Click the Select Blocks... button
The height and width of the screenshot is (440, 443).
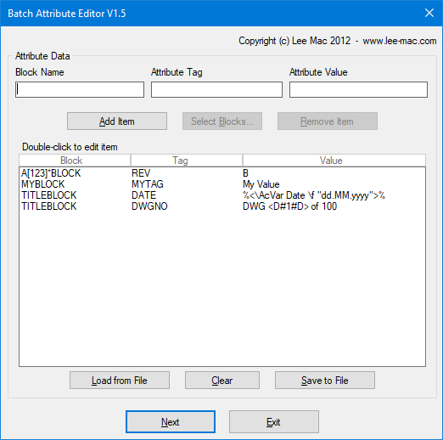click(222, 121)
